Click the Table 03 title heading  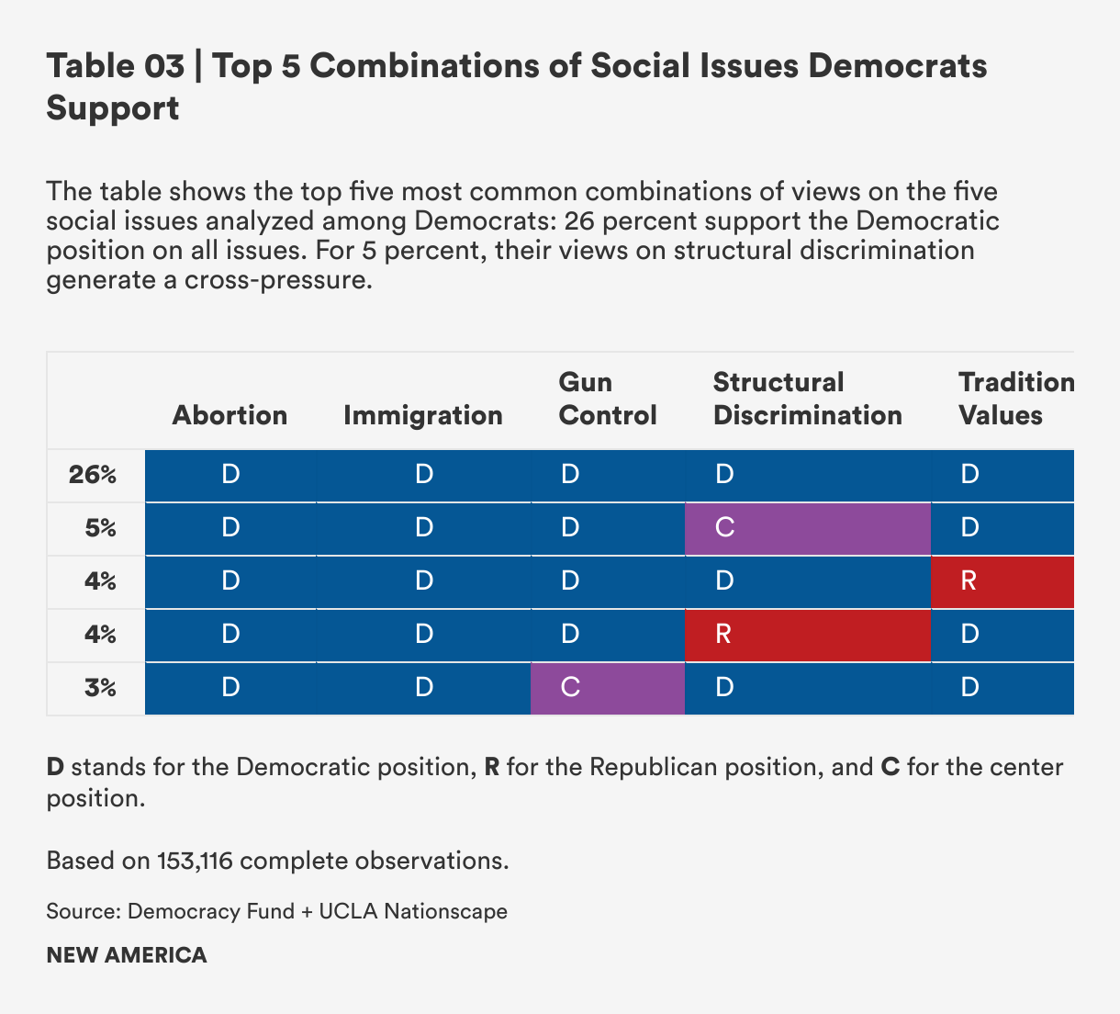516,86
